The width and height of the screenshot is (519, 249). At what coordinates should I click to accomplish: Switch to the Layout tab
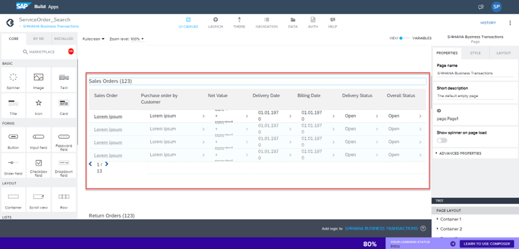(504, 53)
